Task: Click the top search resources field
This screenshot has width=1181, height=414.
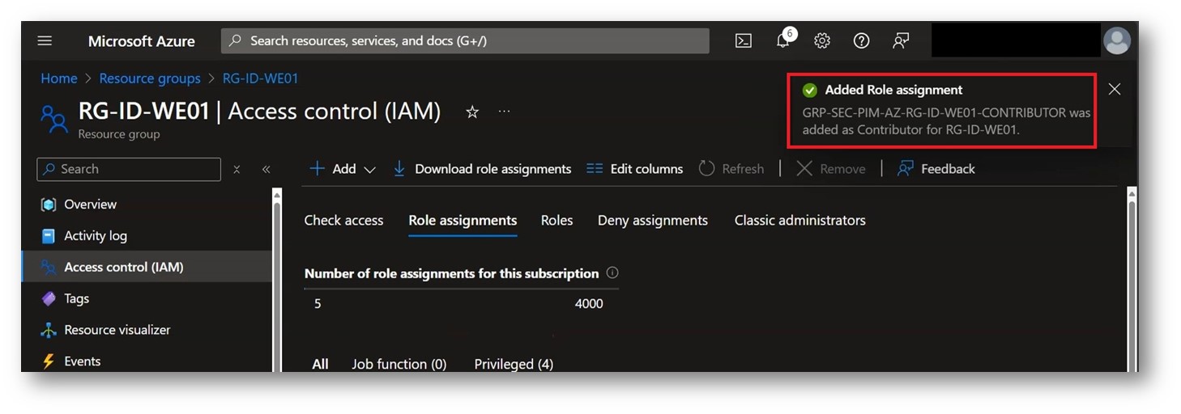Action: (x=465, y=40)
